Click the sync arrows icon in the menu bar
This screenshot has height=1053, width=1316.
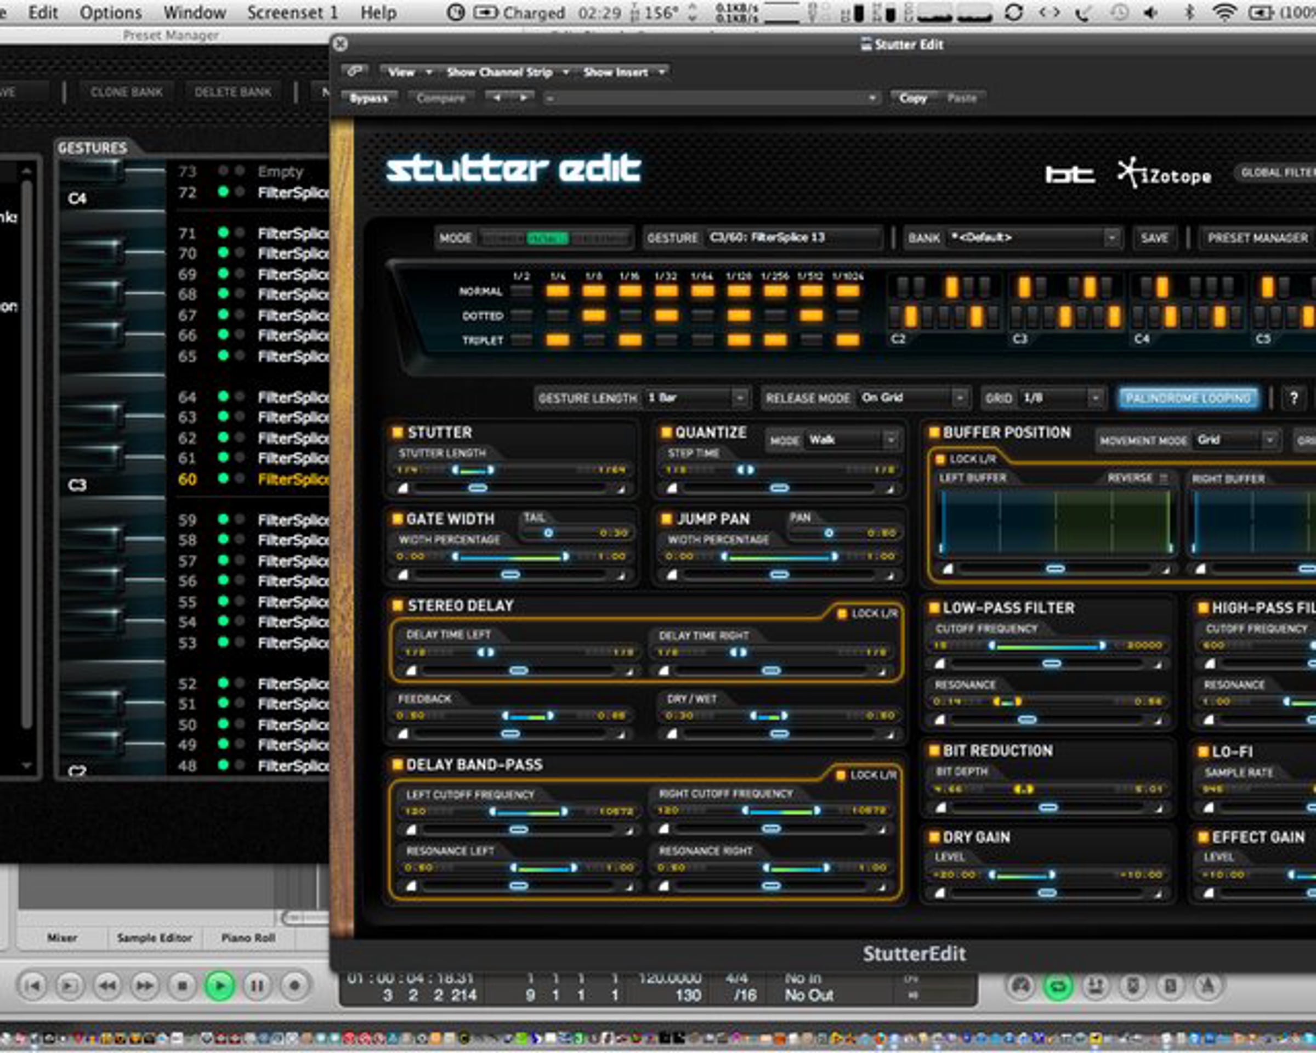(x=1014, y=12)
